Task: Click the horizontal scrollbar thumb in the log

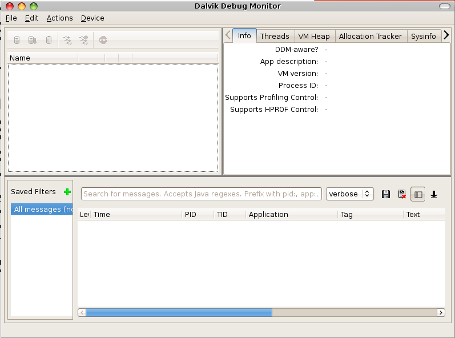Action: point(179,312)
